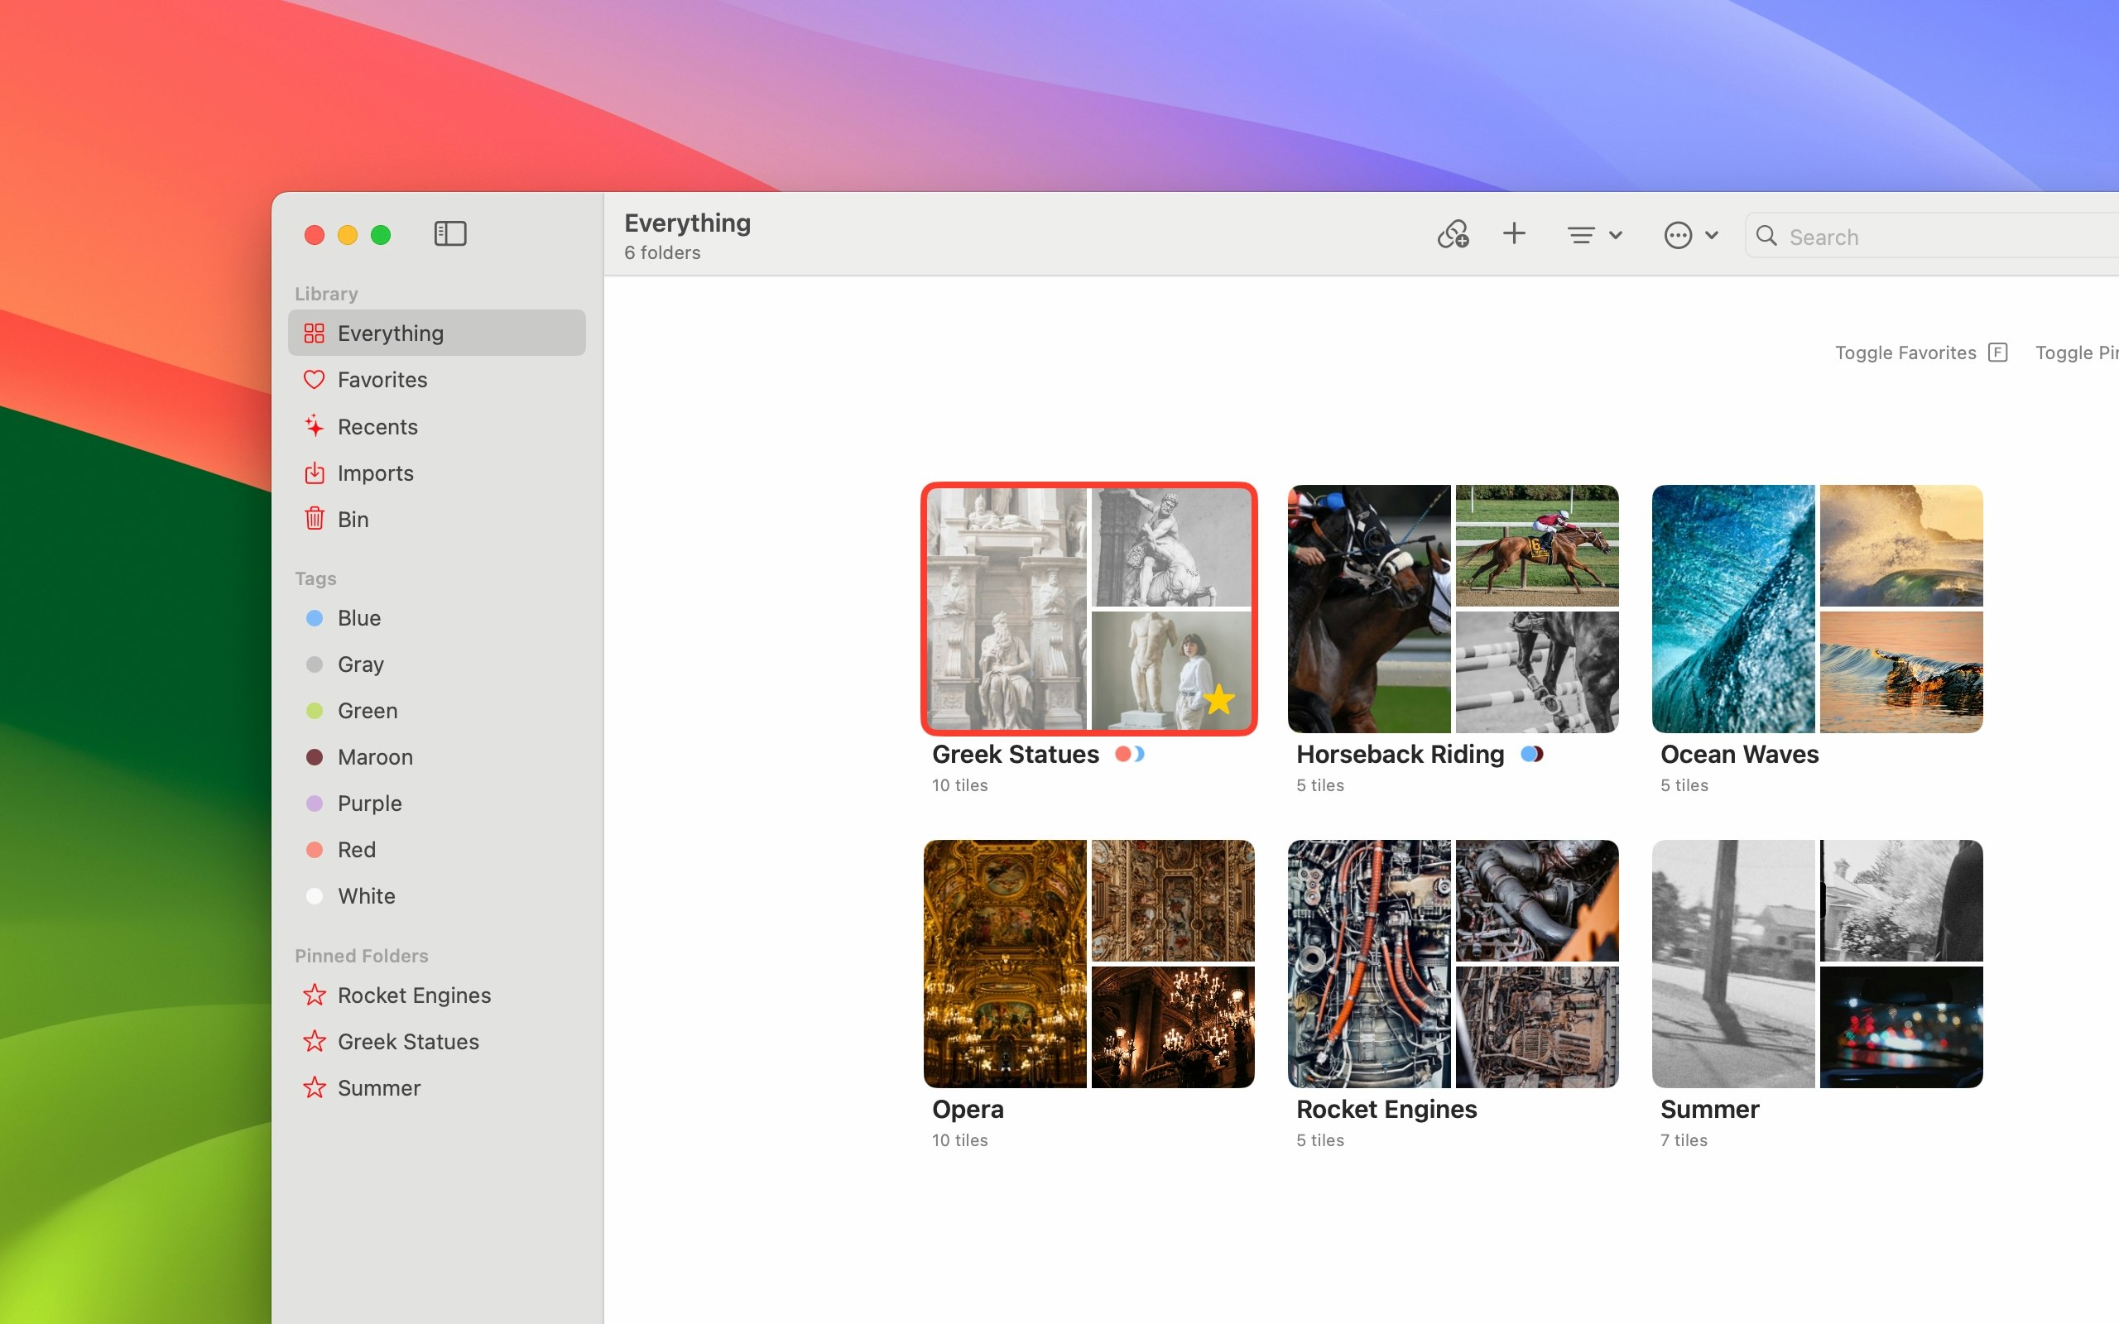This screenshot has width=2119, height=1324.
Task: Click the Everything grid icon
Action: click(x=315, y=333)
